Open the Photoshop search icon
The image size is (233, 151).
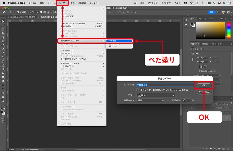point(219,12)
